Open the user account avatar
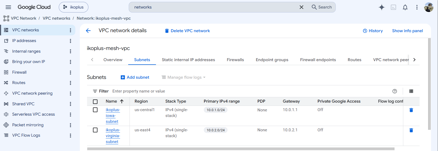This screenshot has height=151, width=438. pos(429,7)
